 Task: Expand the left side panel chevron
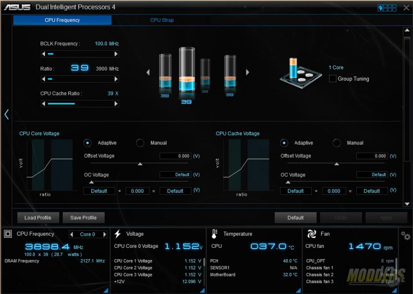click(x=6, y=114)
